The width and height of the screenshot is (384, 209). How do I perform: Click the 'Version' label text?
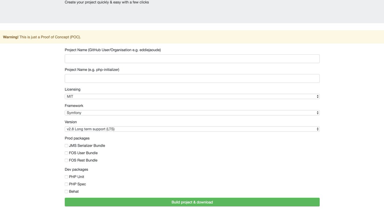point(71,122)
